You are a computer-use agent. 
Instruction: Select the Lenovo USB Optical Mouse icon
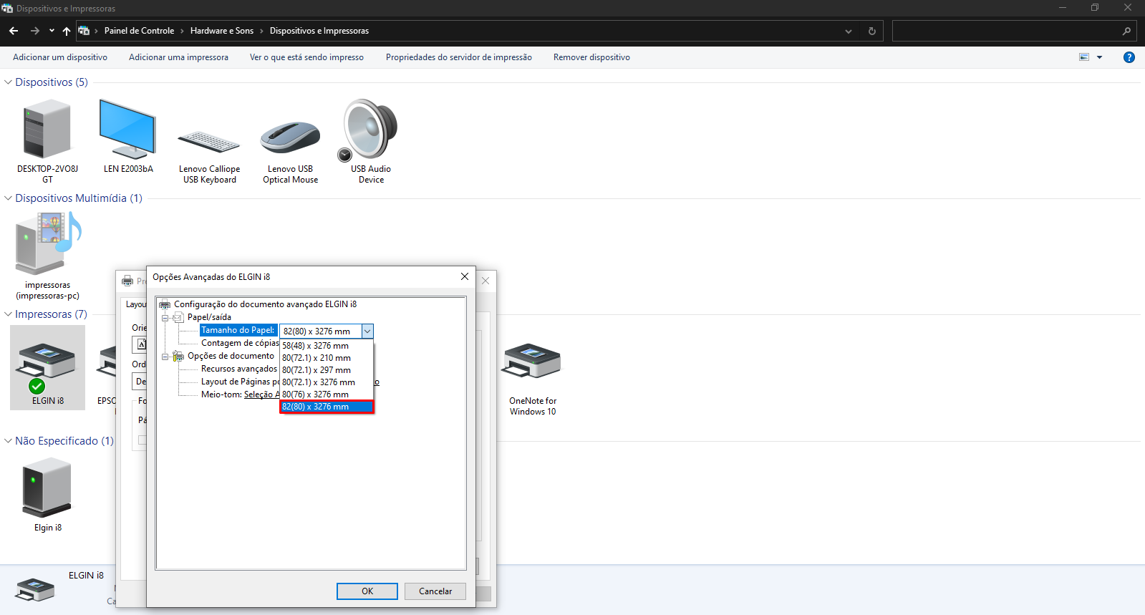(x=290, y=137)
